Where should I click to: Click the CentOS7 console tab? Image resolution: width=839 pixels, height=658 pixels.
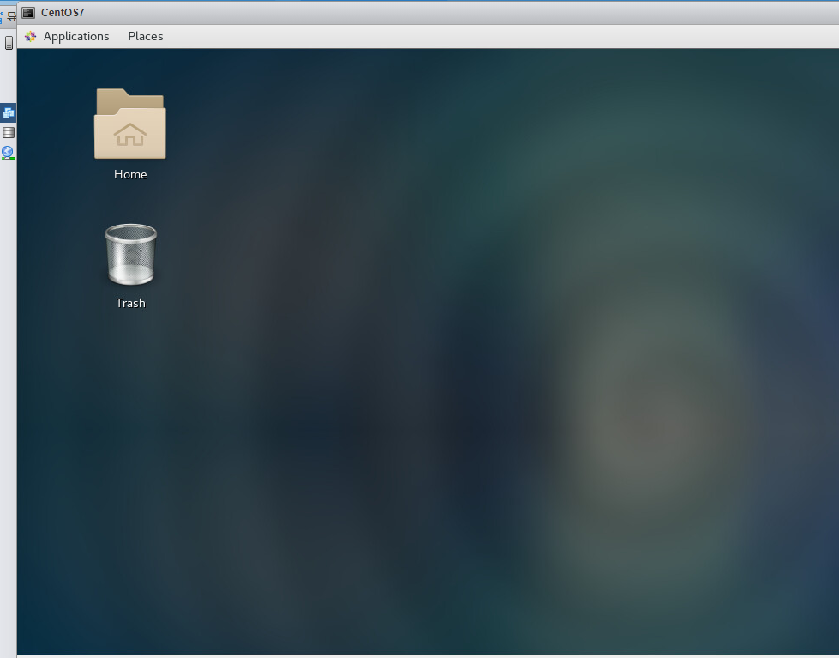click(x=63, y=12)
